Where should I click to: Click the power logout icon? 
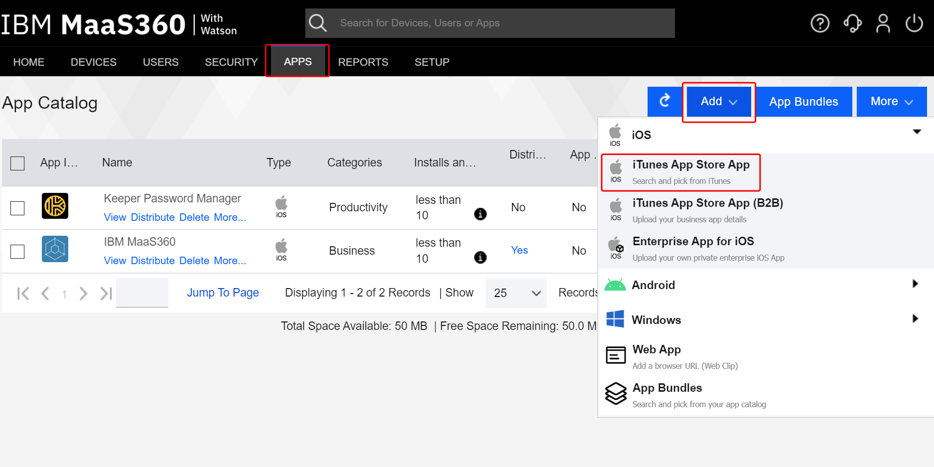click(x=914, y=23)
